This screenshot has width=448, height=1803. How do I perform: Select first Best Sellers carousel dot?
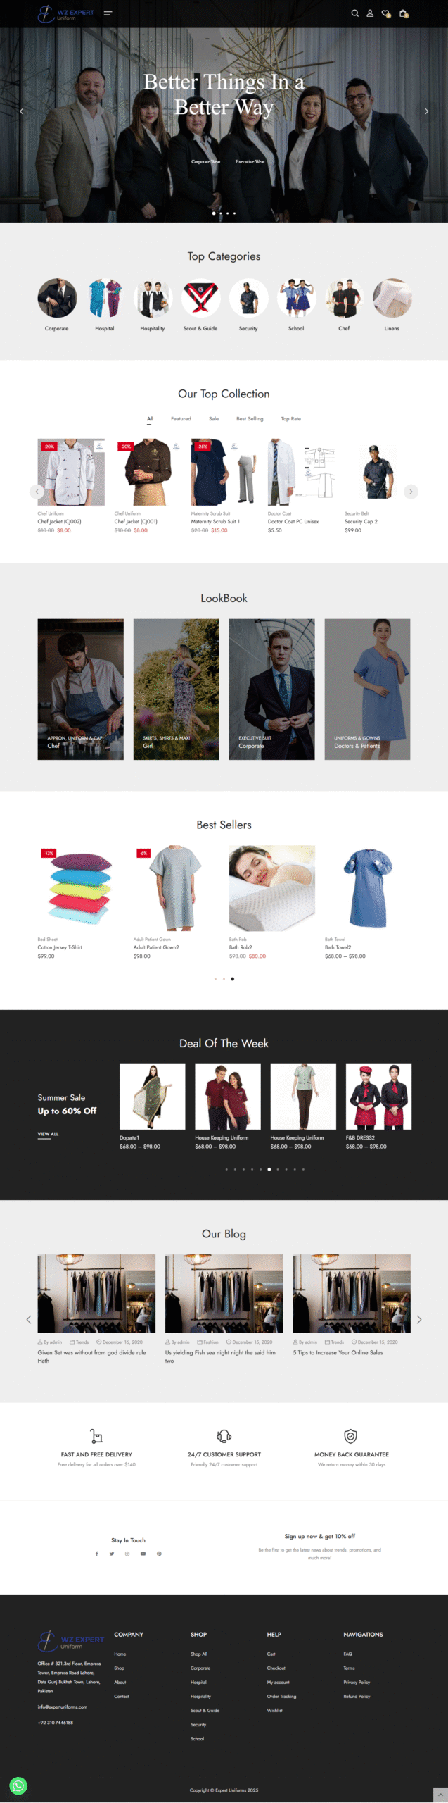(x=215, y=979)
